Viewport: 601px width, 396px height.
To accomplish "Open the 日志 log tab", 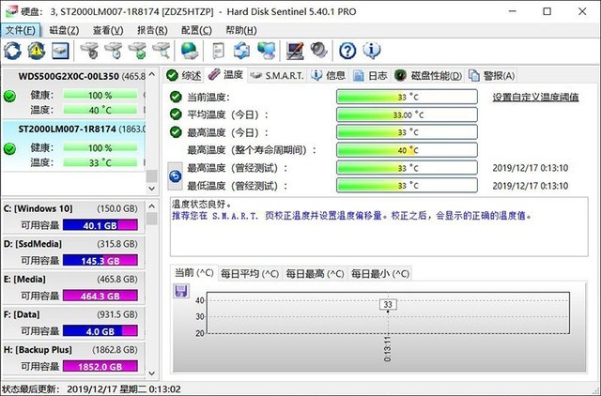I will pos(370,75).
